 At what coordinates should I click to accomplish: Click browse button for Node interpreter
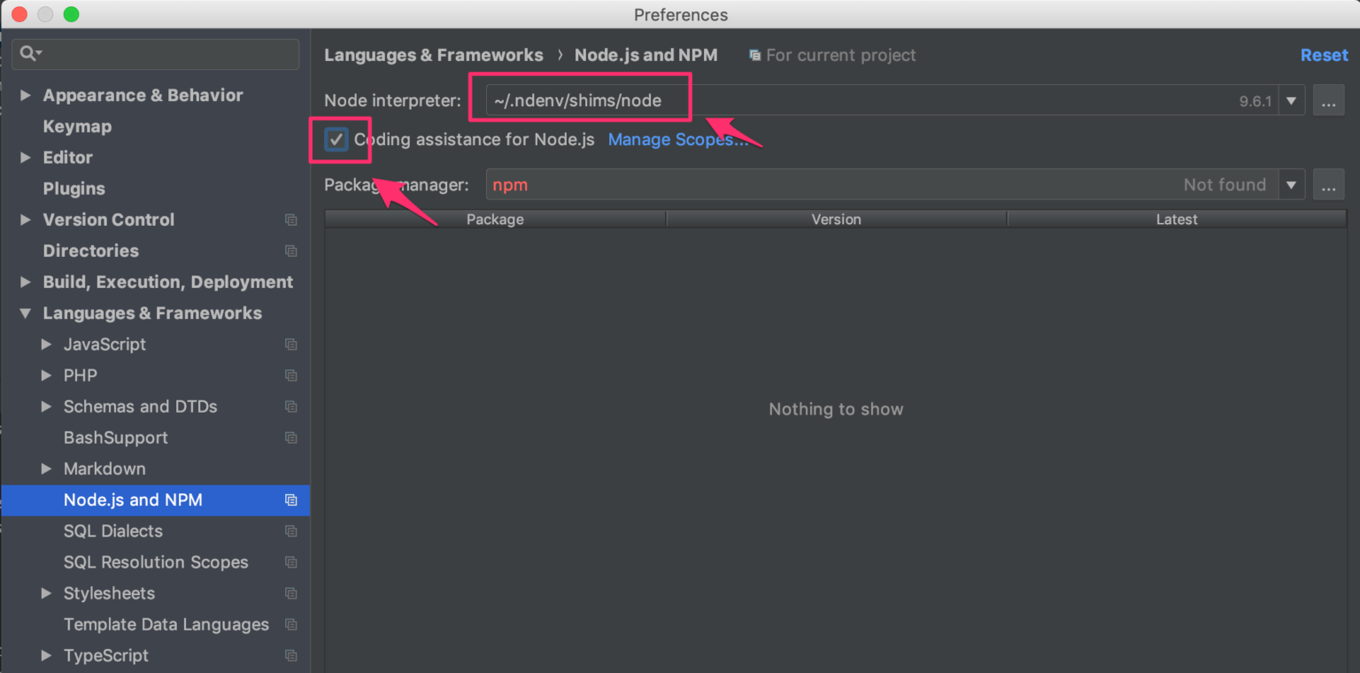coord(1328,101)
